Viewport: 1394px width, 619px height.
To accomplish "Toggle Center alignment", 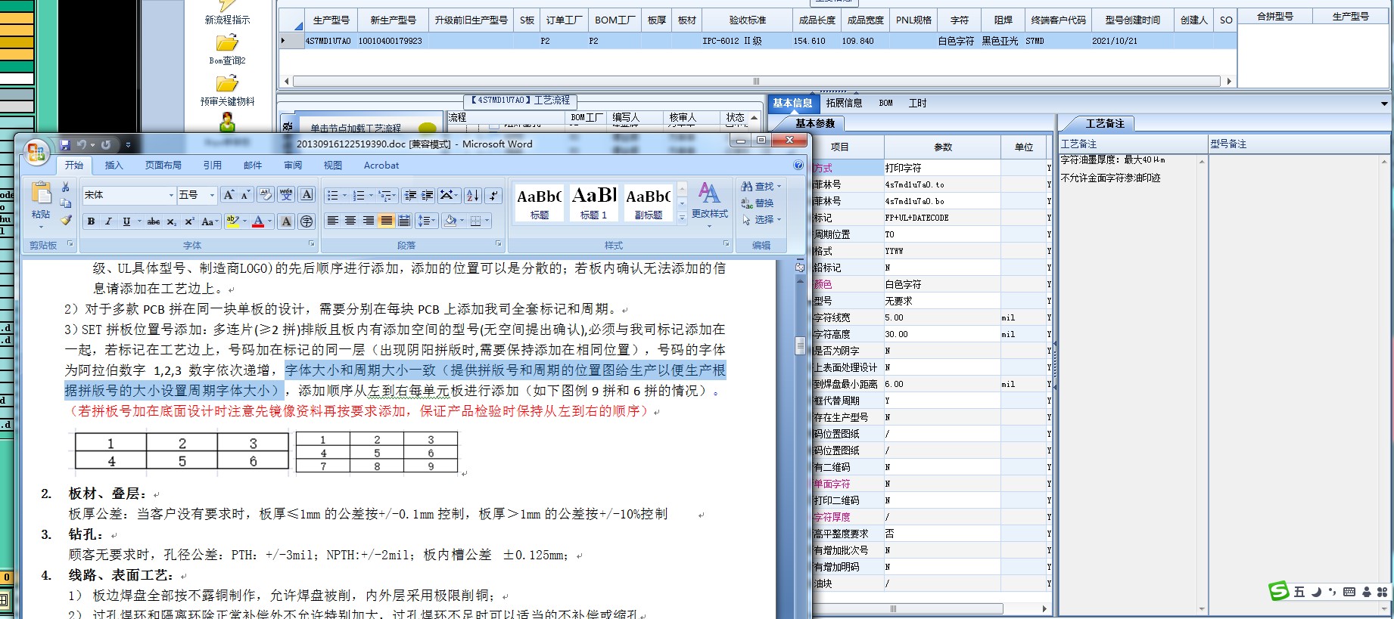I will pos(350,221).
